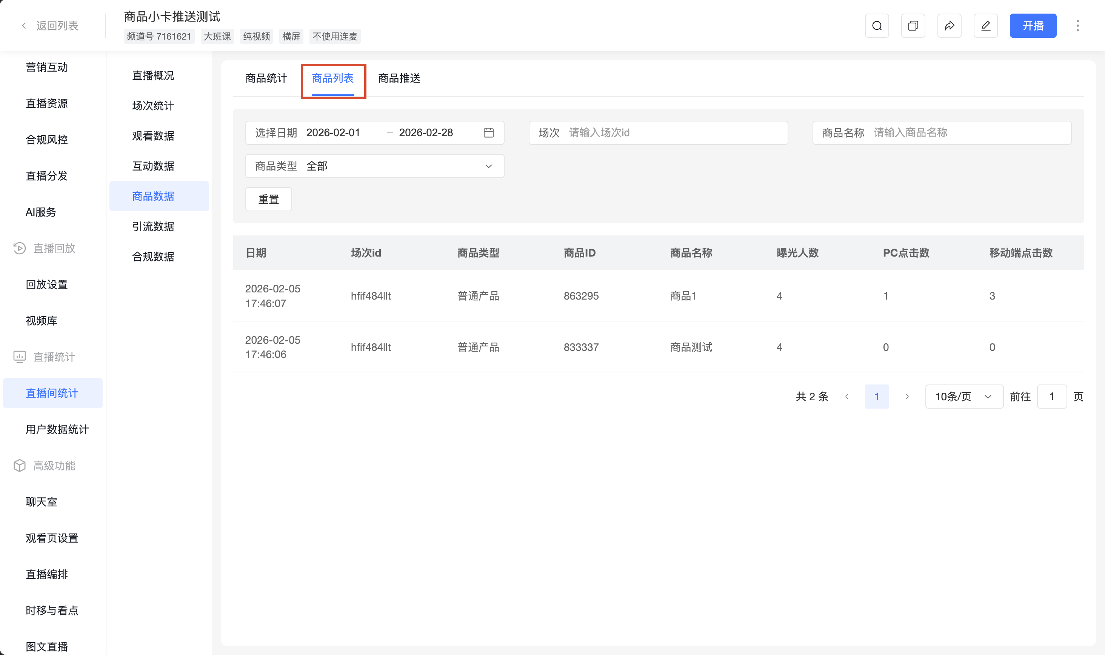Viewport: 1105px width, 655px height.
Task: Click product ID 863295 cell
Action: [x=581, y=296]
